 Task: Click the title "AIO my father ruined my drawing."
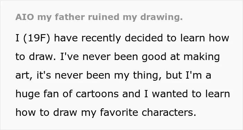tap(99, 17)
